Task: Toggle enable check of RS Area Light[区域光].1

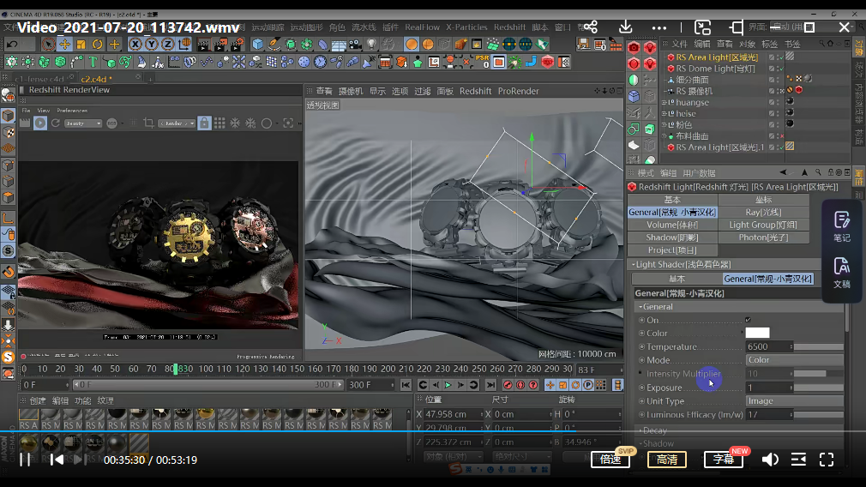Action: [781, 147]
